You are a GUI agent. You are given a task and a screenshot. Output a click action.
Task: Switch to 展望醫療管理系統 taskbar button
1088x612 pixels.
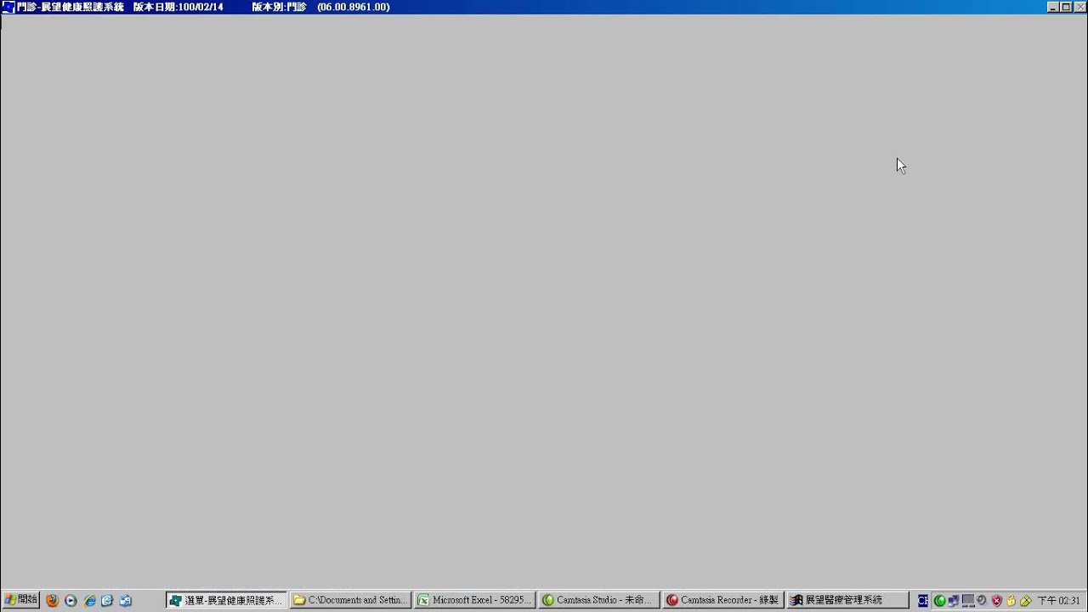(847, 600)
